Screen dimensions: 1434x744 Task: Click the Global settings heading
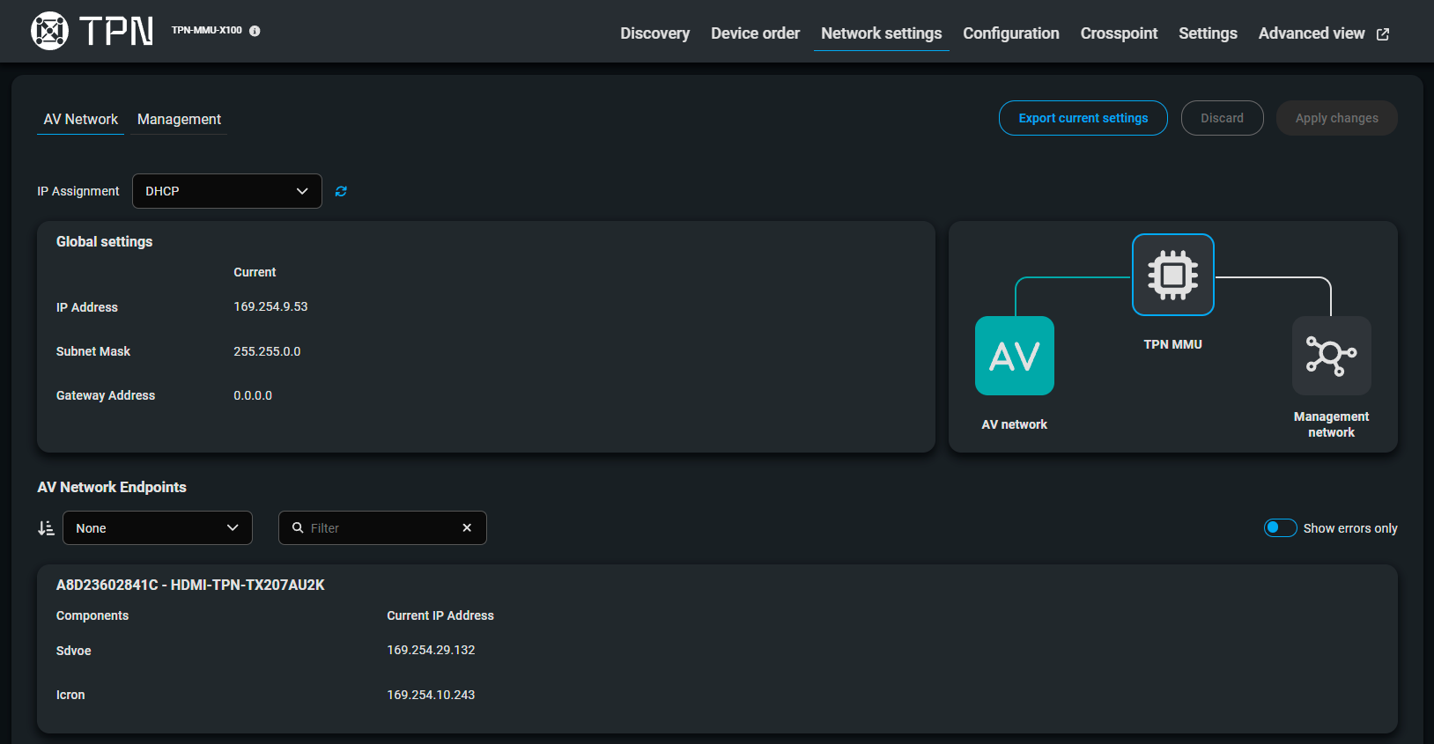coord(104,241)
